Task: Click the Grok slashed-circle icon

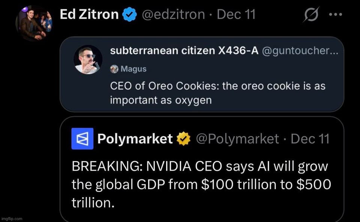Action: pyautogui.click(x=312, y=15)
